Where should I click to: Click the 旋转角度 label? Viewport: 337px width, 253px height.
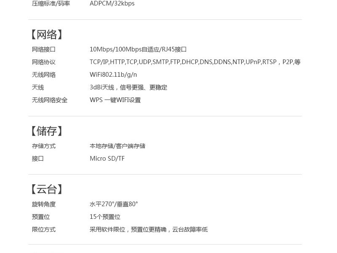click(x=44, y=204)
